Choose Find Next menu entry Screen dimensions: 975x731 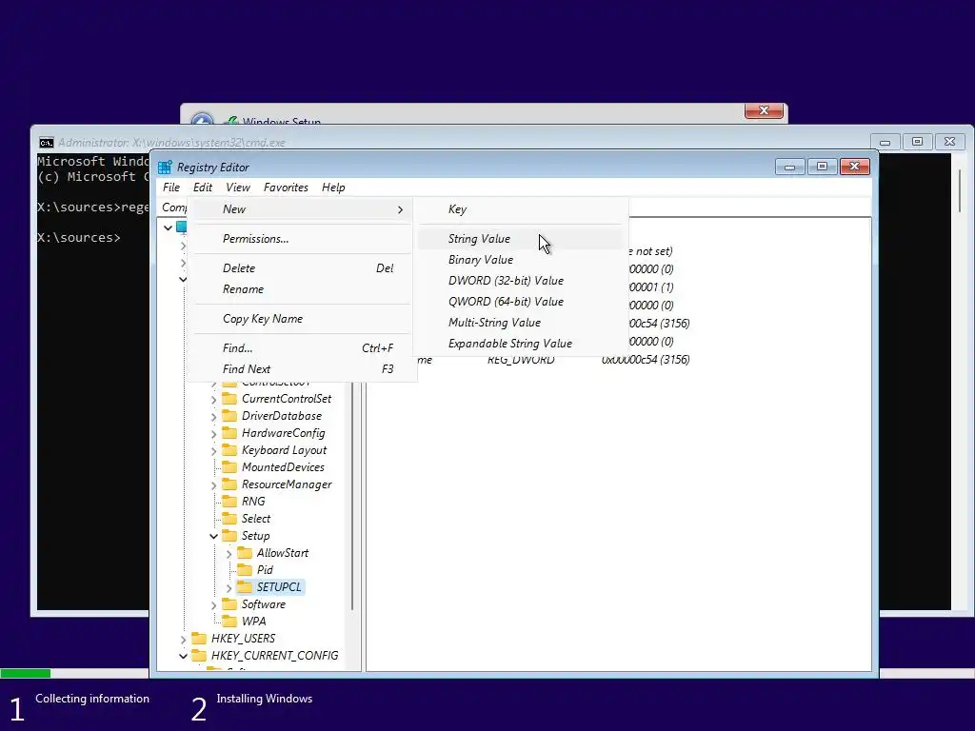pos(302,369)
